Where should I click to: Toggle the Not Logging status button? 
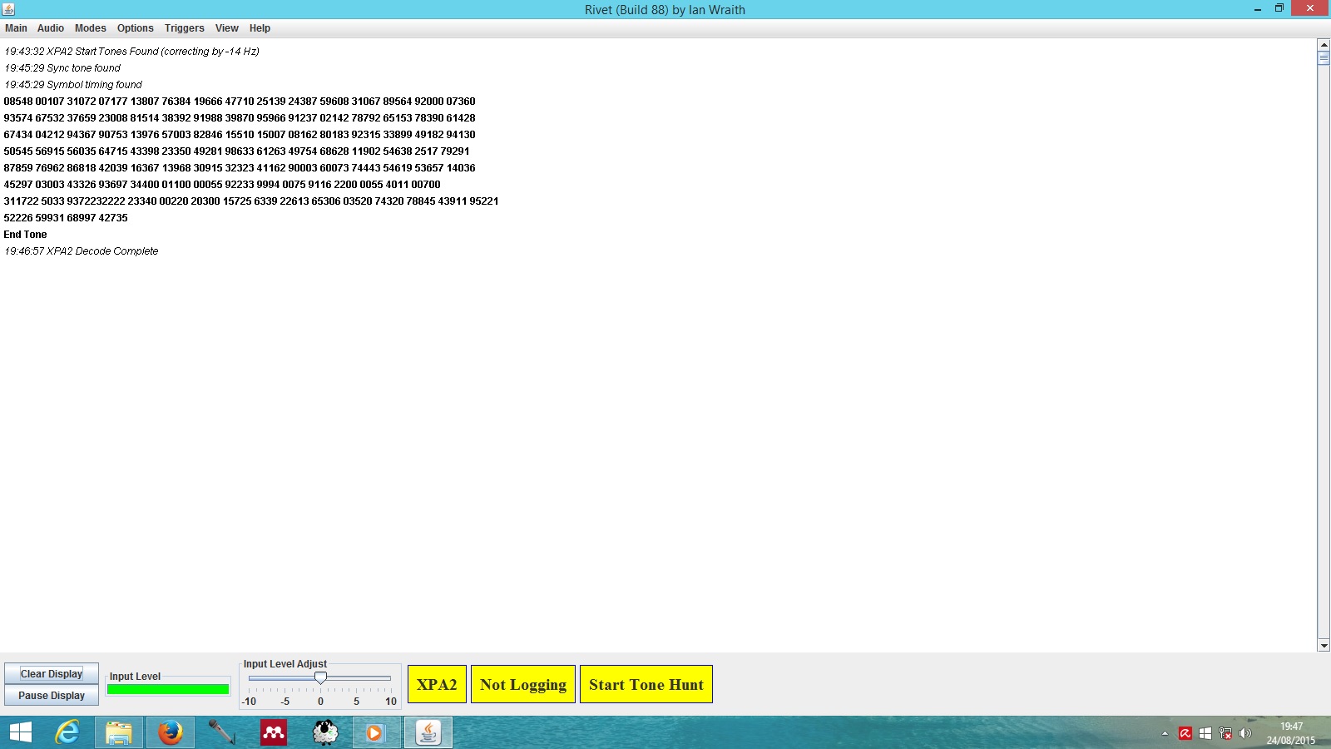(x=522, y=684)
